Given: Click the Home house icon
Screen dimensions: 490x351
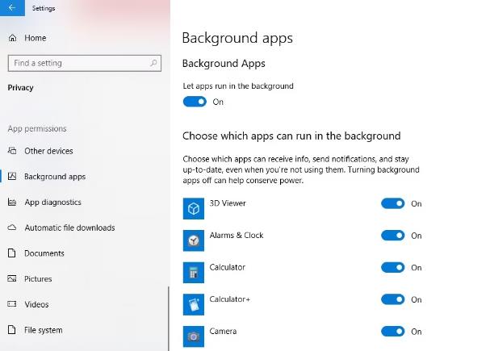Looking at the screenshot, I should [12, 38].
